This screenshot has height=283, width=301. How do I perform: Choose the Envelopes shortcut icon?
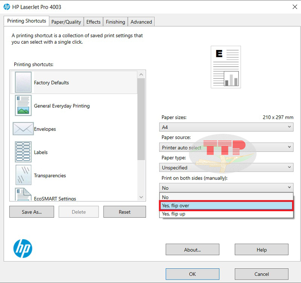(x=23, y=129)
